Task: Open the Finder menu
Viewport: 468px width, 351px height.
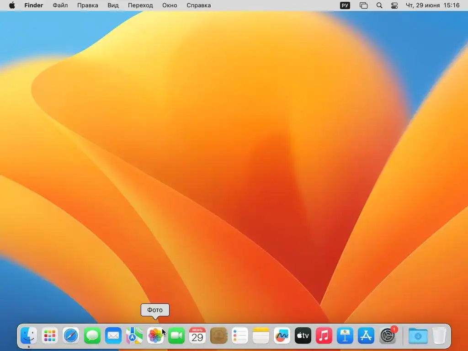Action: (x=34, y=5)
